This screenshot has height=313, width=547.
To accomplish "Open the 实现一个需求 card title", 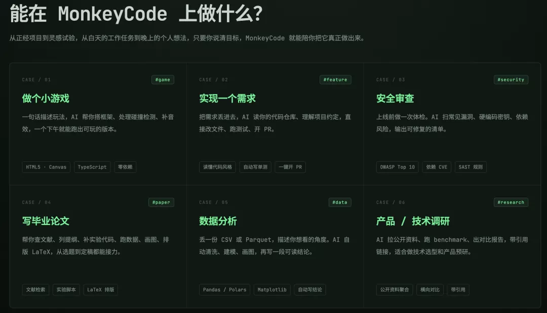I will click(227, 99).
